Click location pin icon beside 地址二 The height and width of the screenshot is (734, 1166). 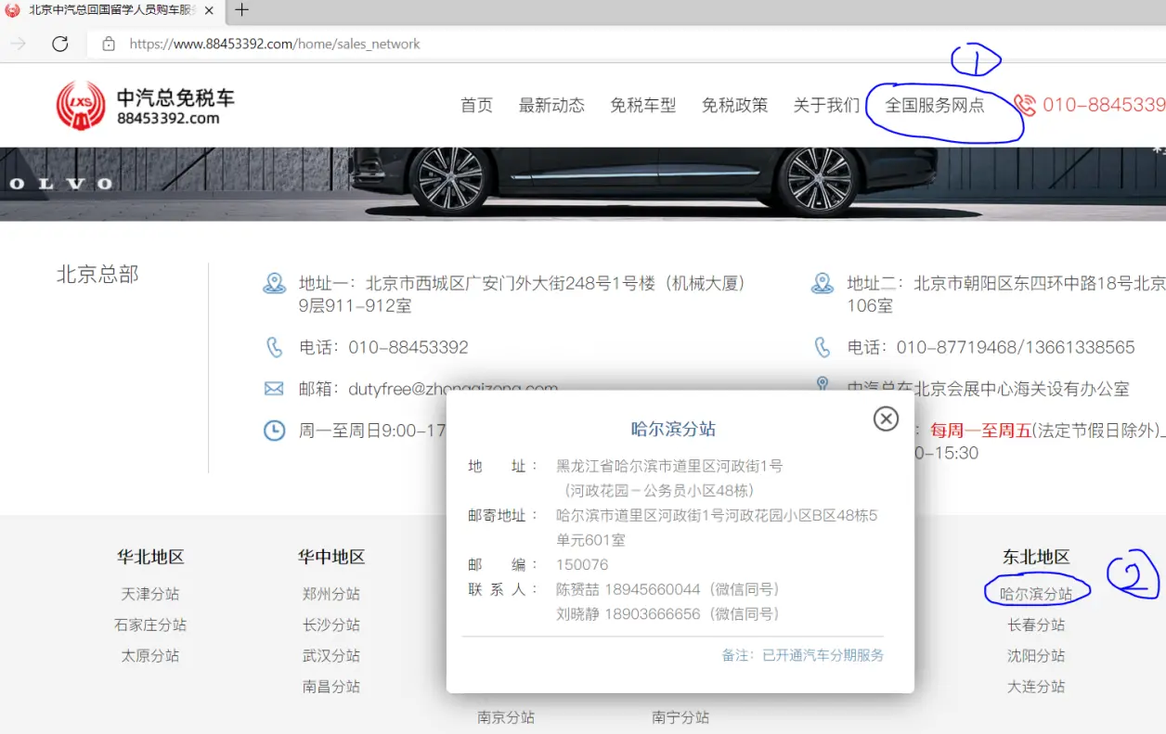823,284
